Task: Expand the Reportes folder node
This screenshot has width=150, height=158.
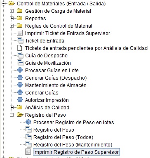Action: click(12, 18)
